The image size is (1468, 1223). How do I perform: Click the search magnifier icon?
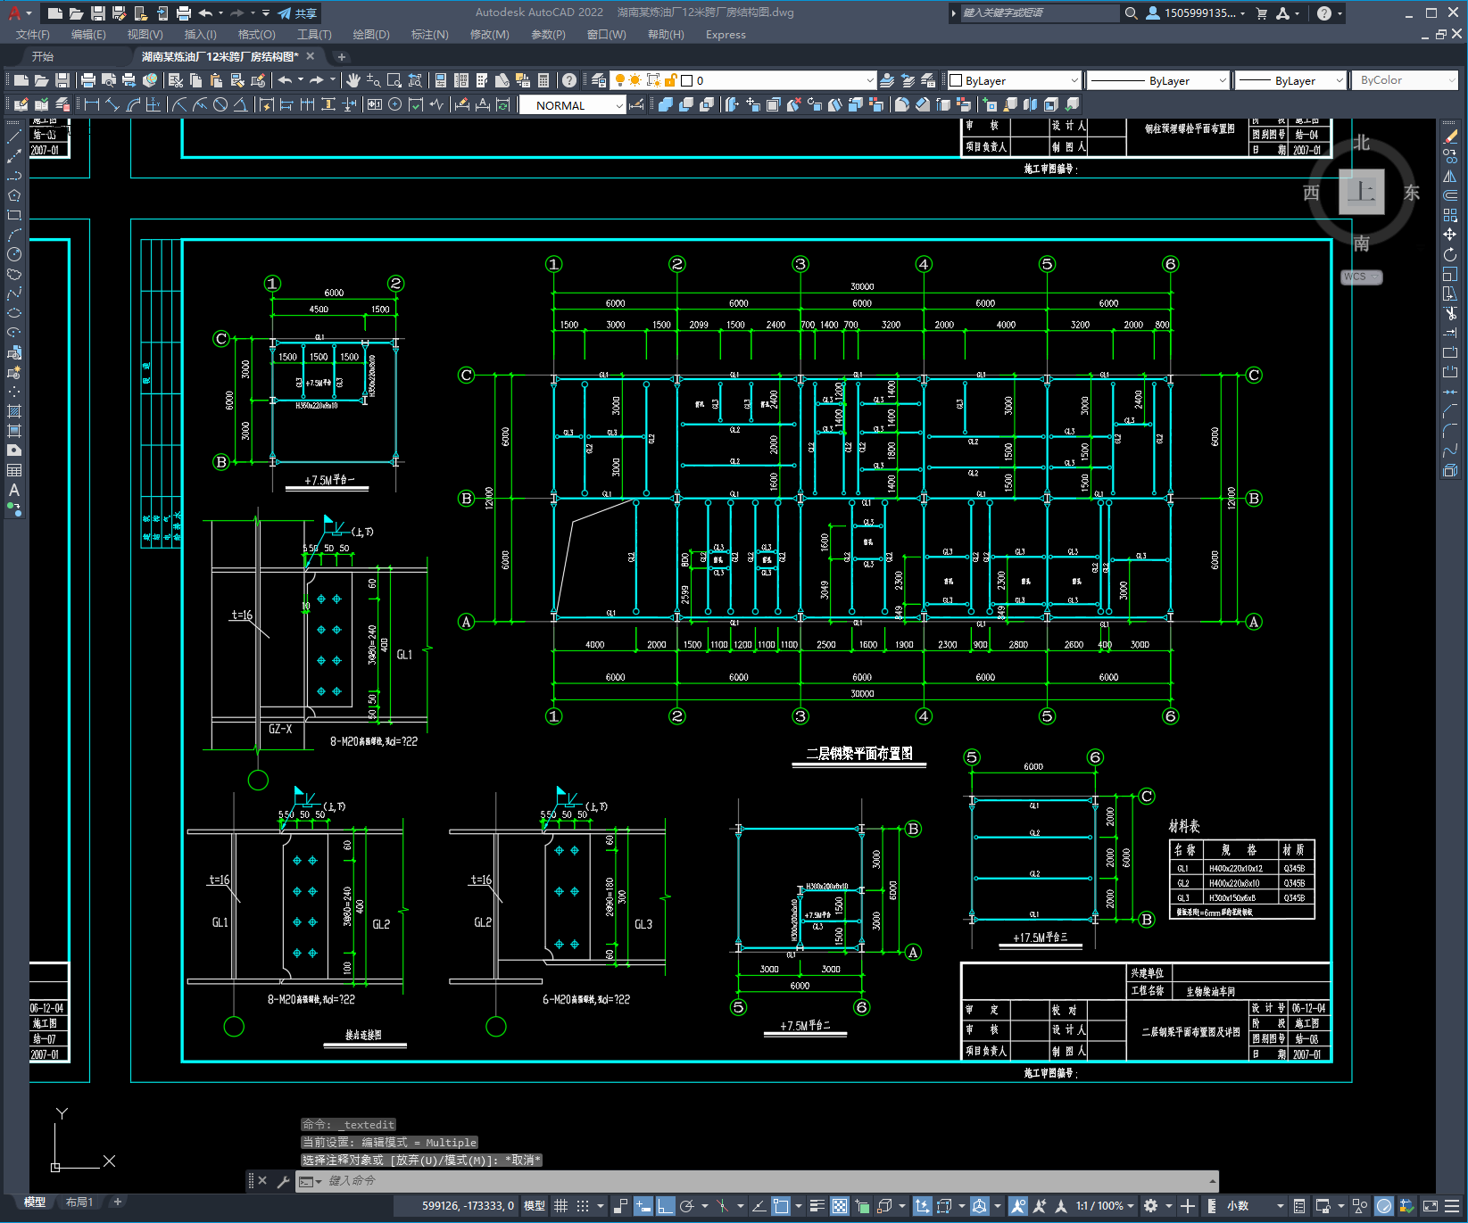pyautogui.click(x=1131, y=13)
